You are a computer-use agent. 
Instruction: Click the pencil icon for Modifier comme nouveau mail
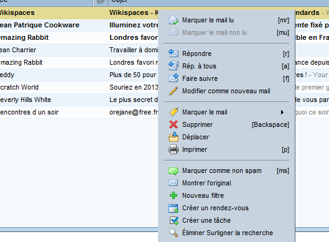point(174,91)
